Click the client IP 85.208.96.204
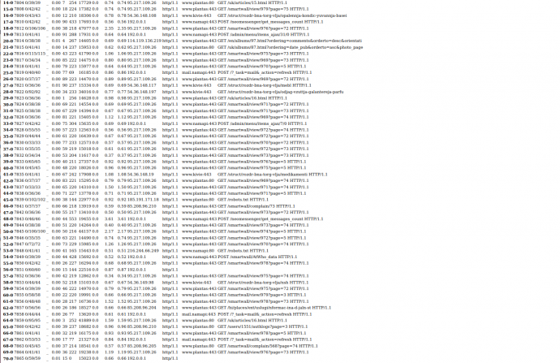 click(142, 308)
